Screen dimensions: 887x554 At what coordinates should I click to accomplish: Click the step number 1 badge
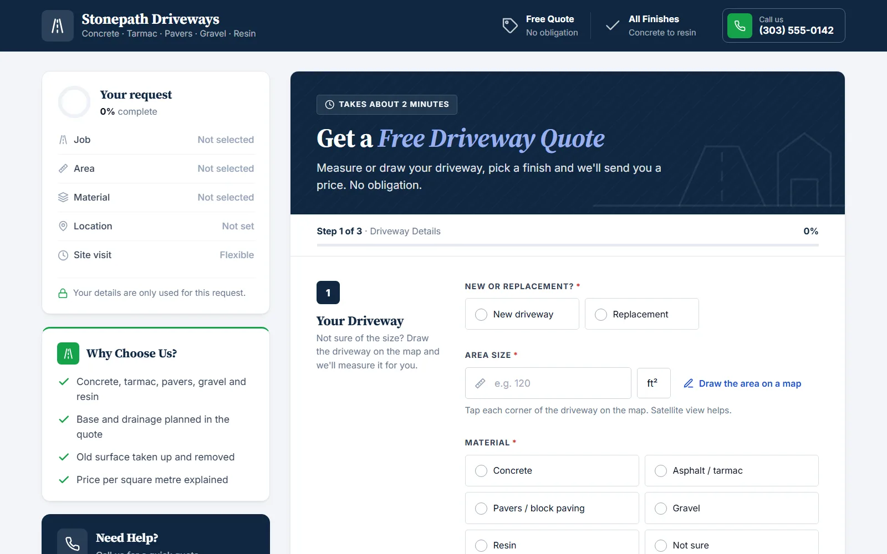coord(328,293)
